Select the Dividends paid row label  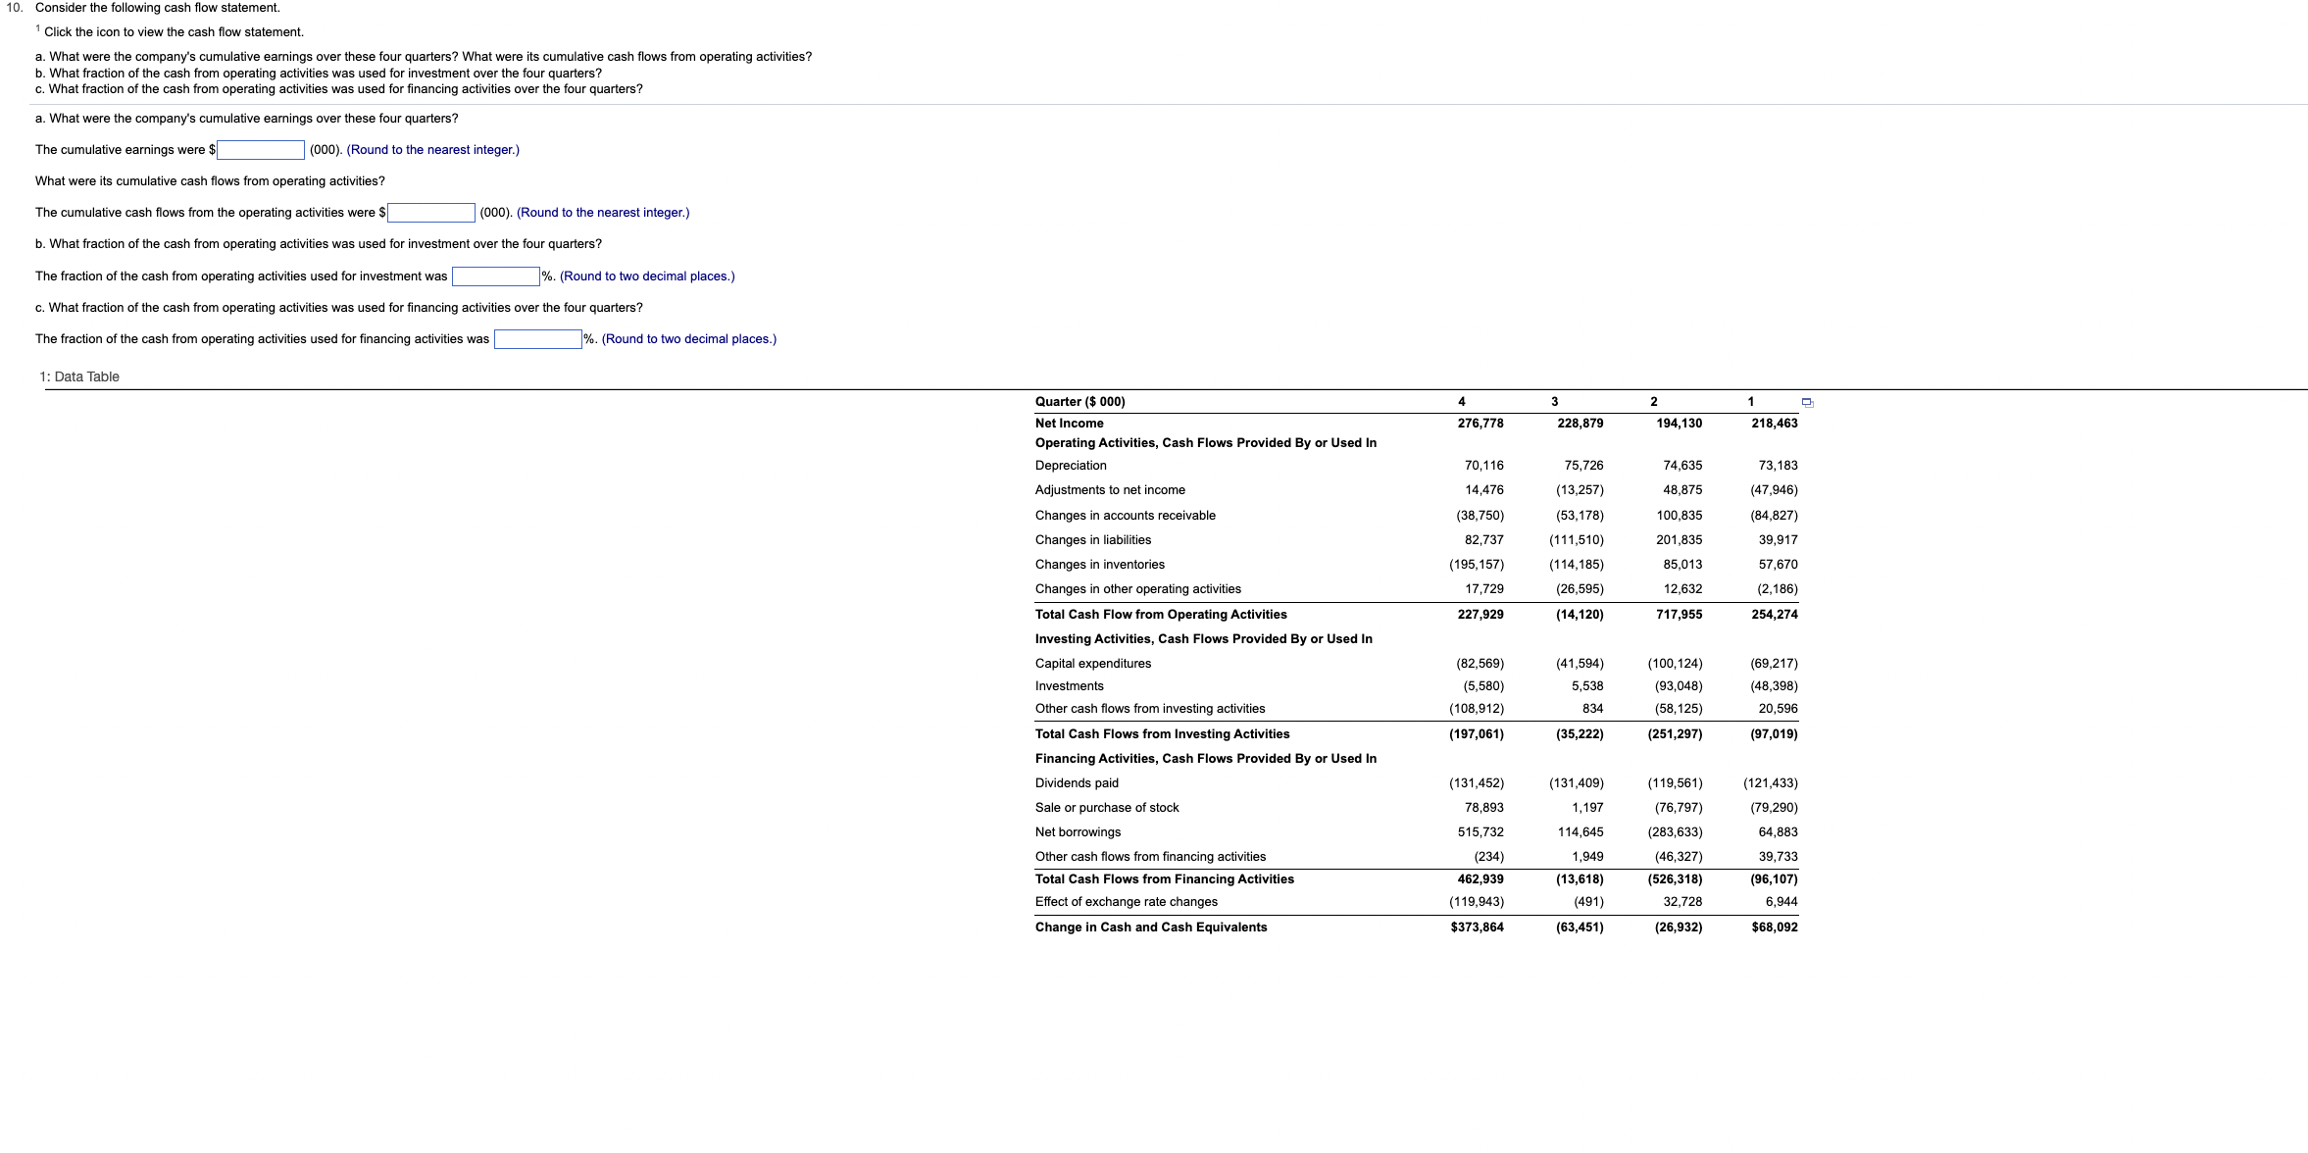1076,782
